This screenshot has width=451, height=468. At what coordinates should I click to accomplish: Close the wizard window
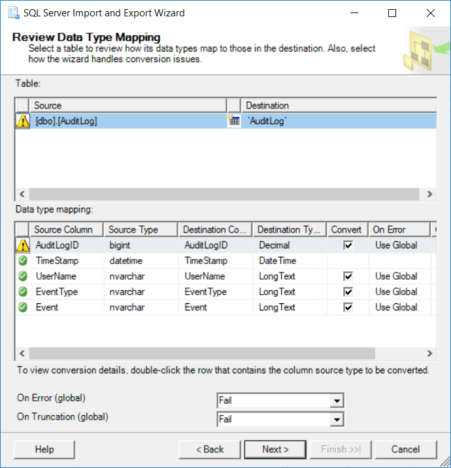click(x=430, y=13)
